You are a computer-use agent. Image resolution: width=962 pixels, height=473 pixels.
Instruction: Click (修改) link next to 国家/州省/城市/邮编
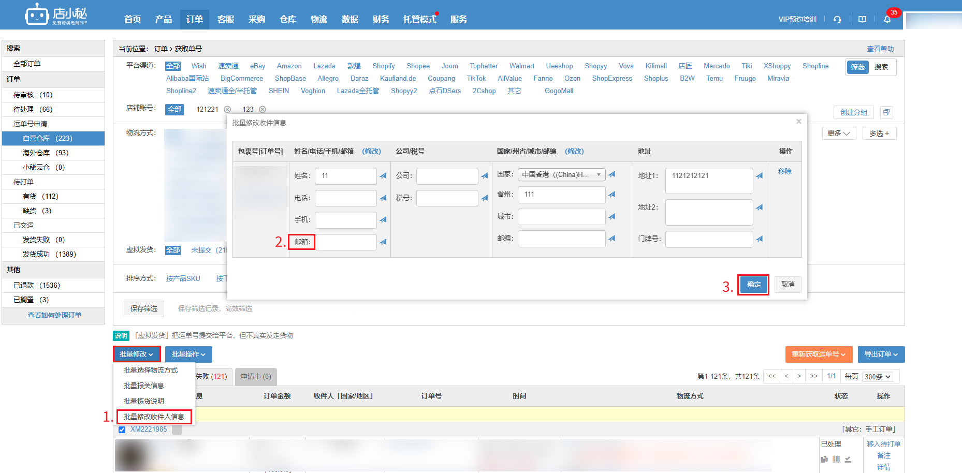point(574,151)
